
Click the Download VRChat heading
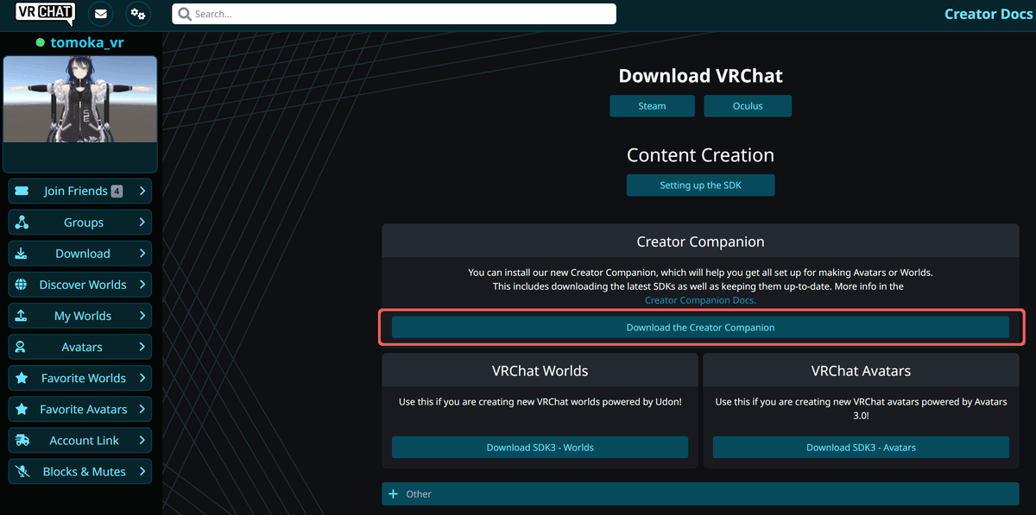point(700,75)
